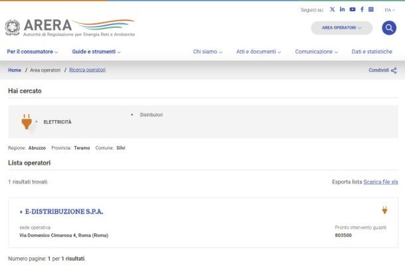405x266 pixels.
Task: Open the E-DISTRIBUZIONE S.P.A. operator details
Action: (64, 212)
